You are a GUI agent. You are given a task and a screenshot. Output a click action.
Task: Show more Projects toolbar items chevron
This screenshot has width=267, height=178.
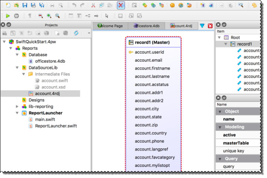point(89,33)
